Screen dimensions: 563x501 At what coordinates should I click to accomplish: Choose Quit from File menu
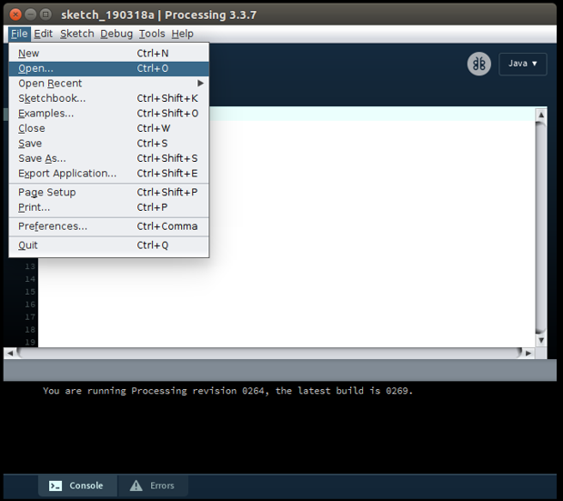(x=109, y=245)
